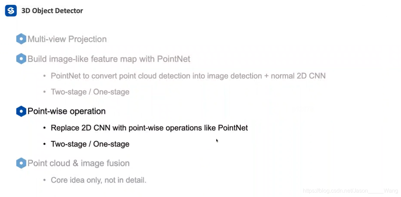This screenshot has height=197, width=401.
Task: Click the faded Two-stage / One-stage bullet
Action: 90,92
